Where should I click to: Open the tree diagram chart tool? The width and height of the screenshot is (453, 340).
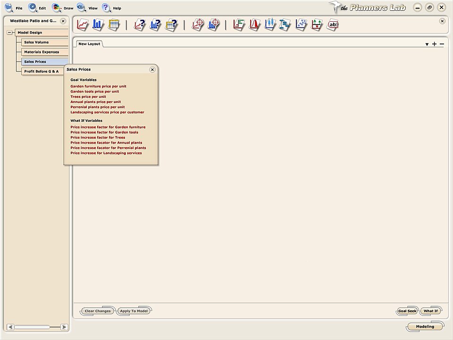[285, 25]
